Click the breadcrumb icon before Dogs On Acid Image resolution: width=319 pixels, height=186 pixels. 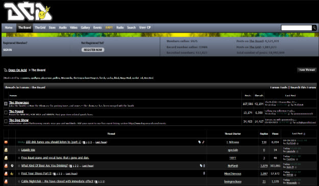[x=6, y=70]
